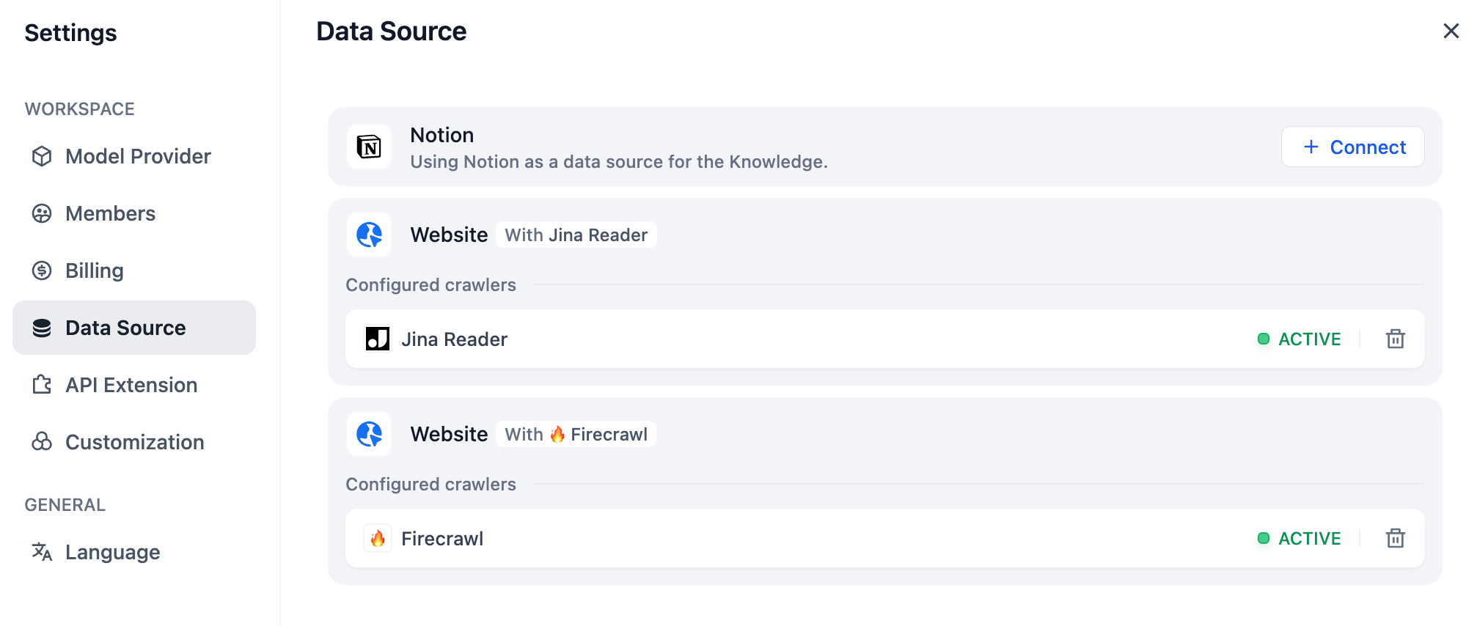Switch to Model Provider settings
Screen dimensions: 1477x626
click(138, 156)
